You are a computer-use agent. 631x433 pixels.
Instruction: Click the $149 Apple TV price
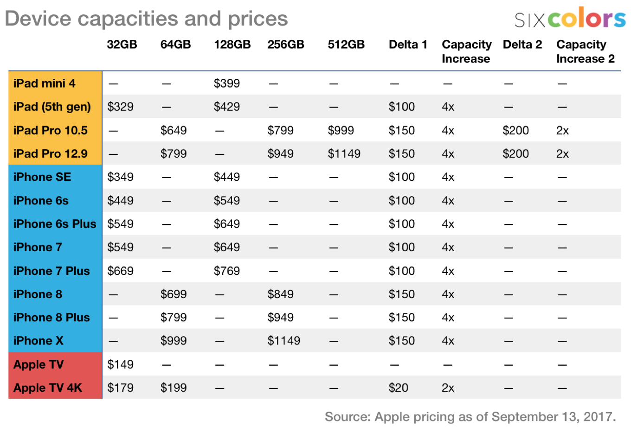(x=121, y=364)
